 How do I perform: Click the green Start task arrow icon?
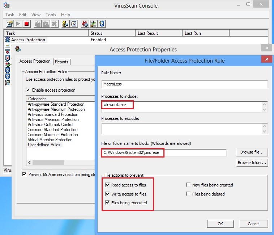coord(18,24)
